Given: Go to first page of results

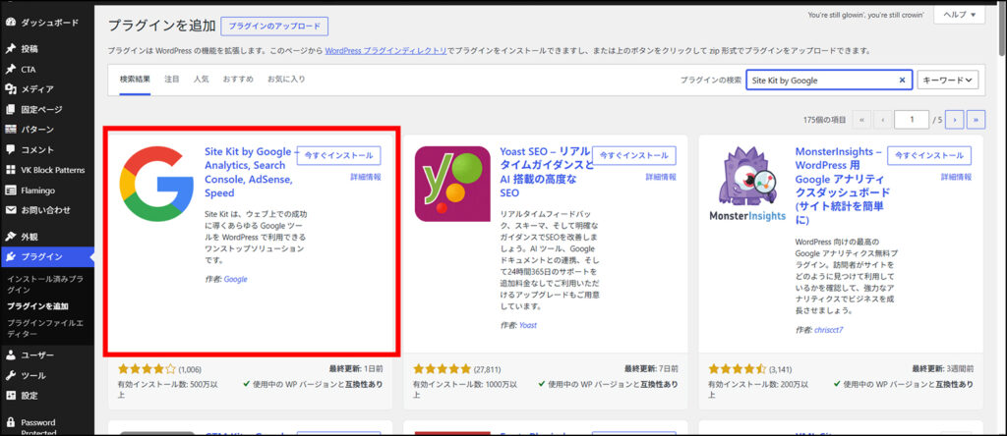Looking at the screenshot, I should coord(860,119).
